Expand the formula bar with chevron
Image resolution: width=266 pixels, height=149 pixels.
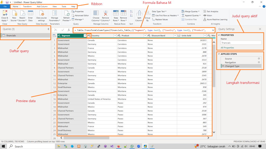tap(212, 30)
